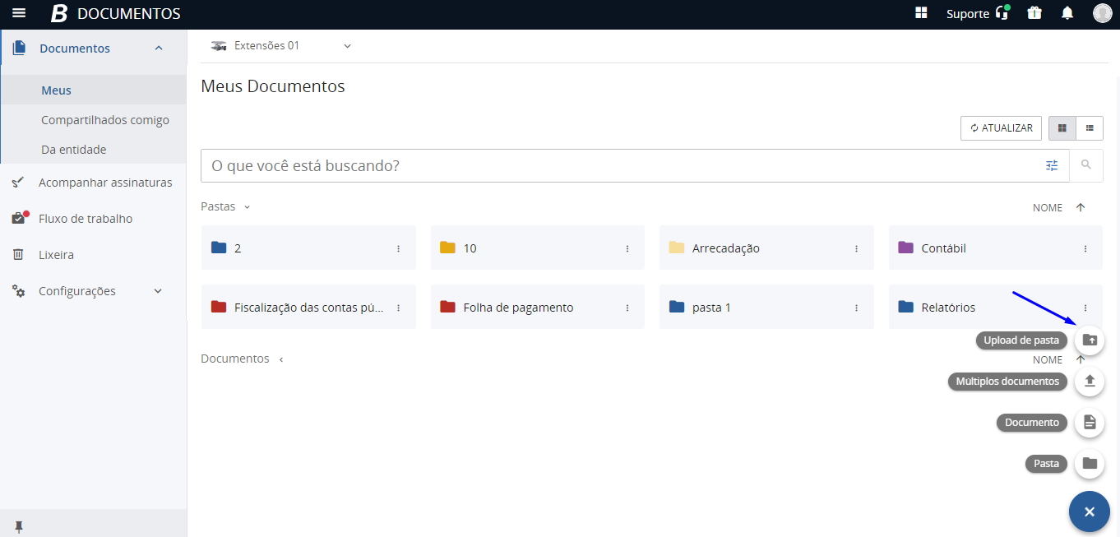This screenshot has width=1120, height=537.
Task: Toggle the sidebar pin icon
Action: click(x=19, y=526)
